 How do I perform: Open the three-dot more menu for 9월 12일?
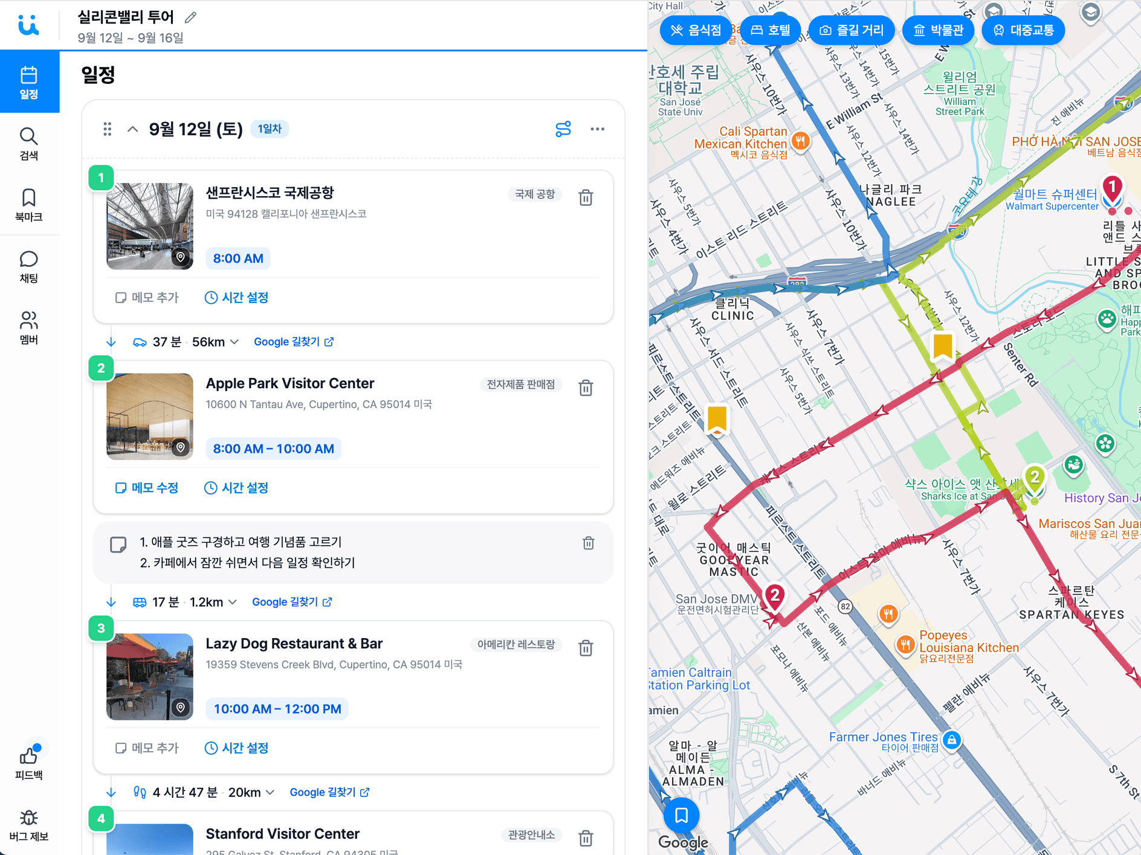coord(597,129)
